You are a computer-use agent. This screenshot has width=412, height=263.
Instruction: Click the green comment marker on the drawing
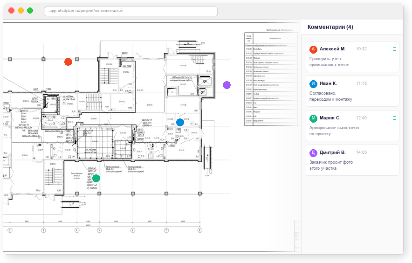pos(96,178)
